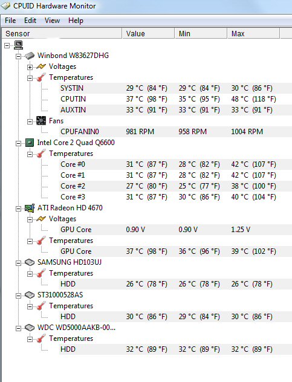
Task: Click the Value column header
Action: (148, 33)
